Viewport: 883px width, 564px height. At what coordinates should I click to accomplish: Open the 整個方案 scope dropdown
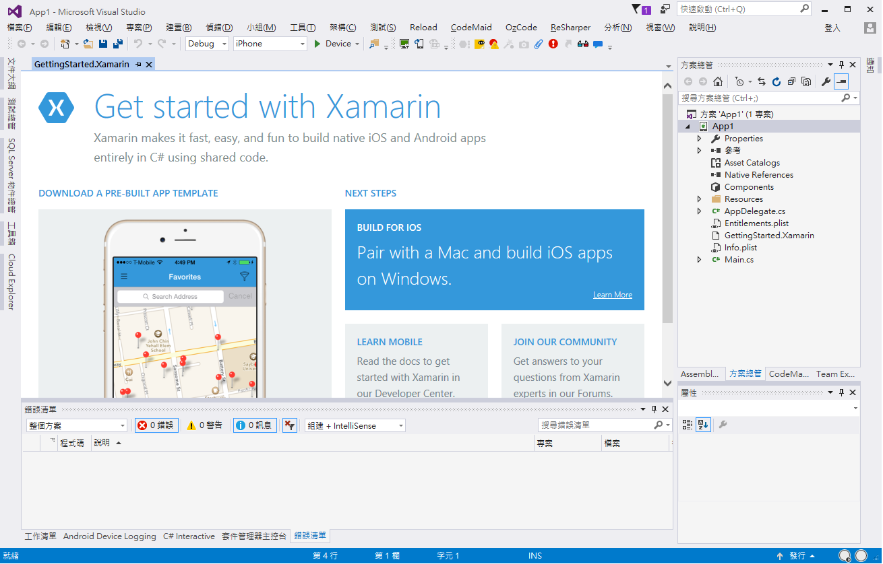[77, 425]
